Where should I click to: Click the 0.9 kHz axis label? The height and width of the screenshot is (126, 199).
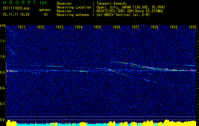2,72
